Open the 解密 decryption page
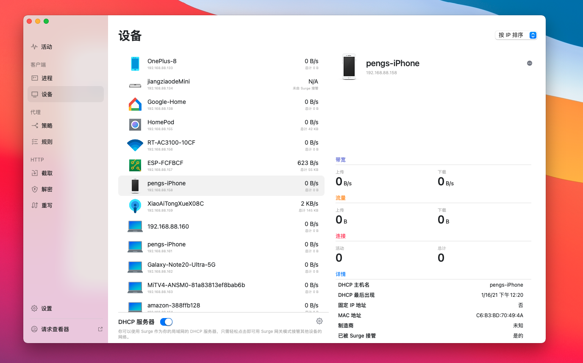 [x=47, y=190]
